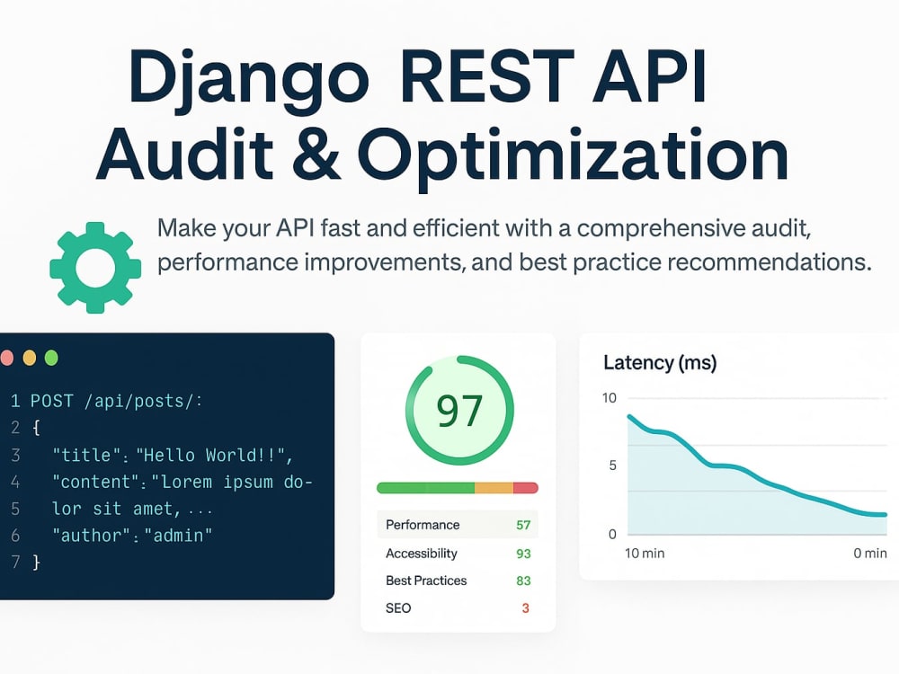The image size is (899, 674).
Task: Click the "content":"Lorem ipsum do- code line
Action: point(182,482)
